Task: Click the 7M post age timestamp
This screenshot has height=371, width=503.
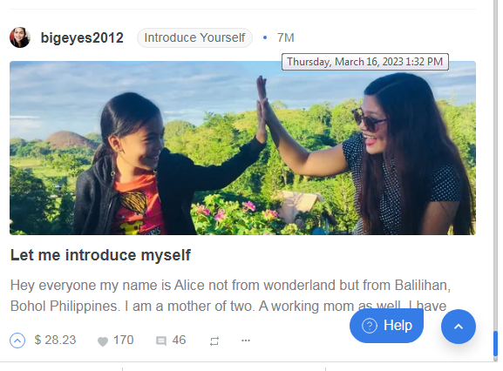Action: click(x=286, y=37)
